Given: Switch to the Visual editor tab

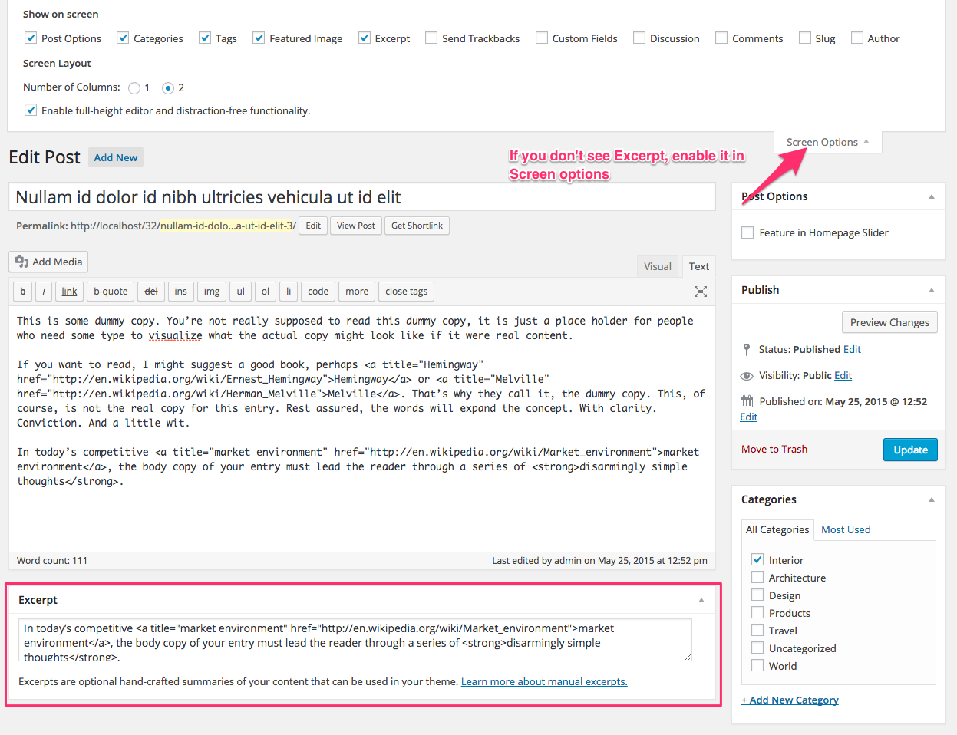Looking at the screenshot, I should (657, 266).
